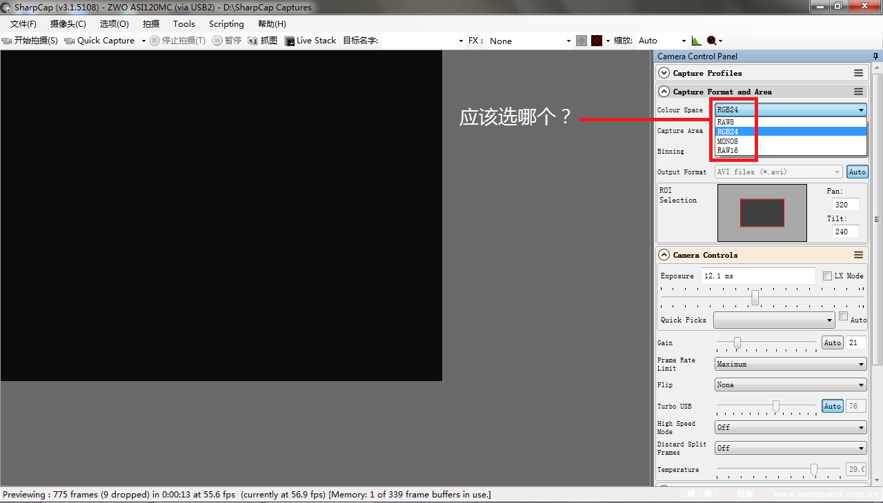Viewport: 883px width, 503px height.
Task: Enable the LX Mode checkbox
Action: point(828,276)
